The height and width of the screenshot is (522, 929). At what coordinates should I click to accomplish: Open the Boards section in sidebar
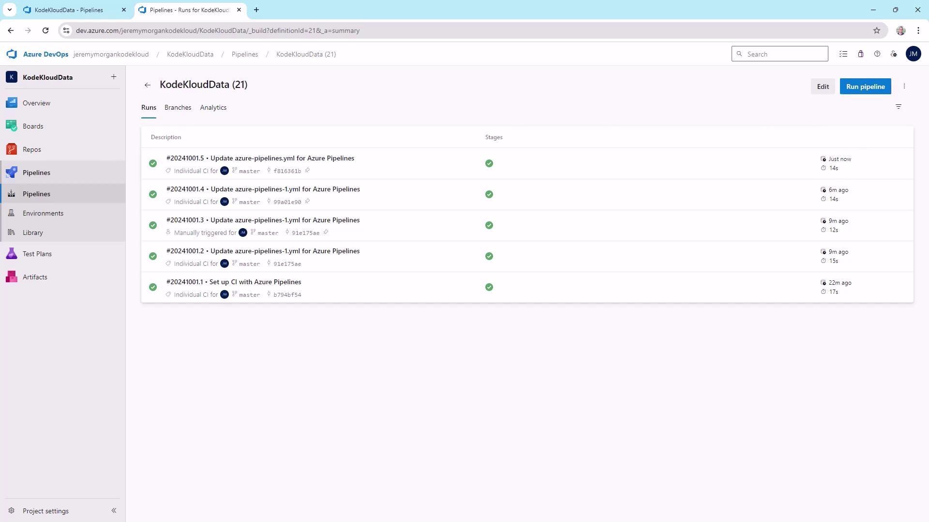33,126
